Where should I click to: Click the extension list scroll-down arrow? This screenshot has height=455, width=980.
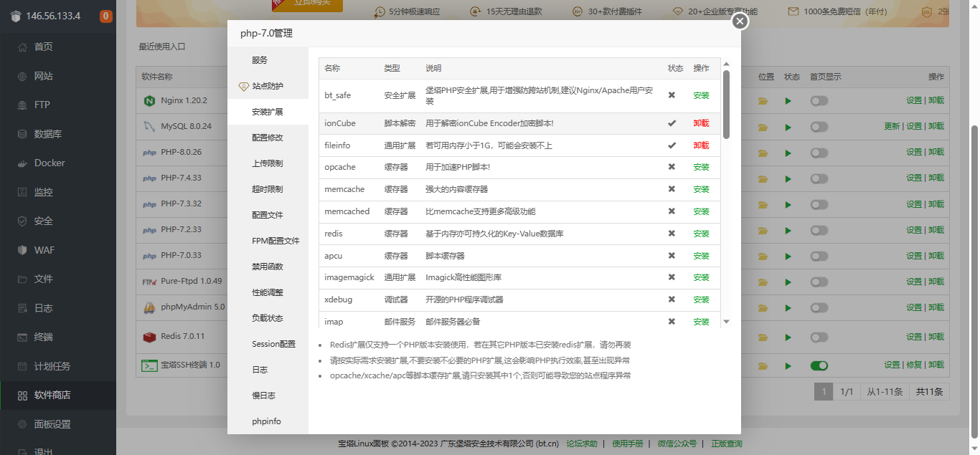(x=726, y=322)
